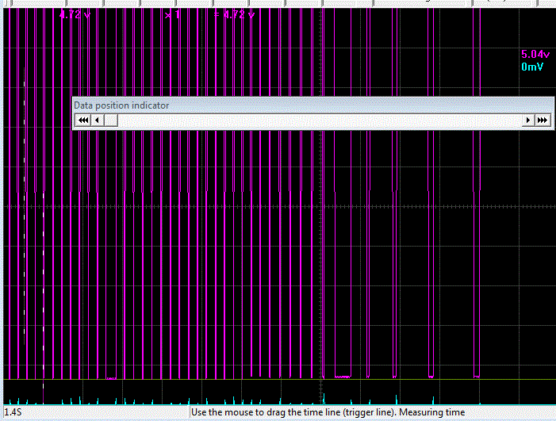Click empty scrollbar track right of thumb
This screenshot has height=421, width=556.
pyautogui.click(x=317, y=121)
